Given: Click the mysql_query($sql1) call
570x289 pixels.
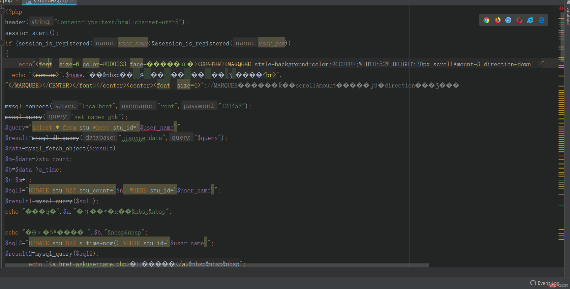Looking at the screenshot, I should (x=66, y=201).
